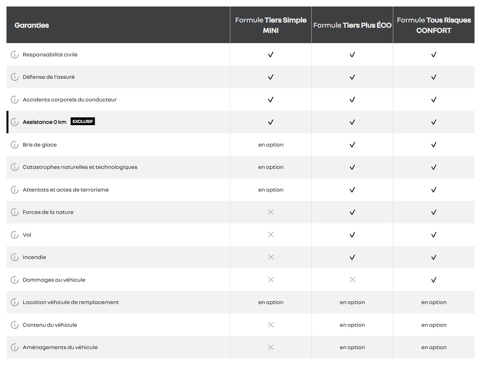Viewport: 481px width, 365px height.
Task: Select Formule Tous Risques CONFORT header
Action: 434,25
